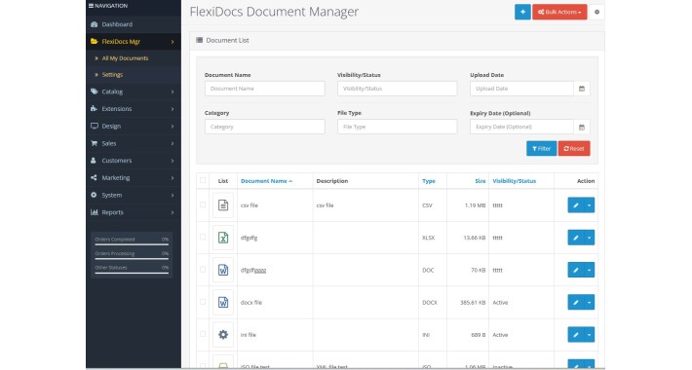This screenshot has width=692, height=370.
Task: Click the blue Filter button
Action: pos(542,149)
